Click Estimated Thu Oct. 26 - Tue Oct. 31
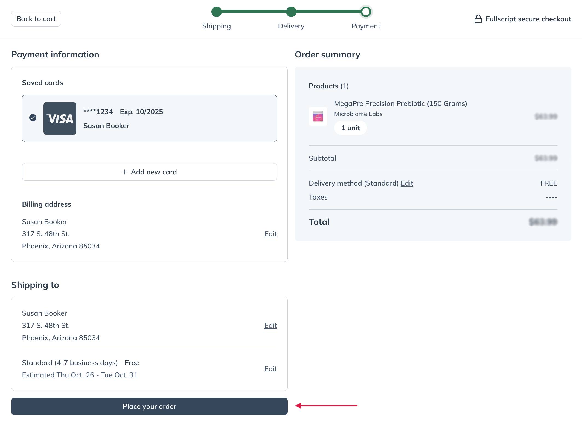The height and width of the screenshot is (422, 582). tap(80, 375)
